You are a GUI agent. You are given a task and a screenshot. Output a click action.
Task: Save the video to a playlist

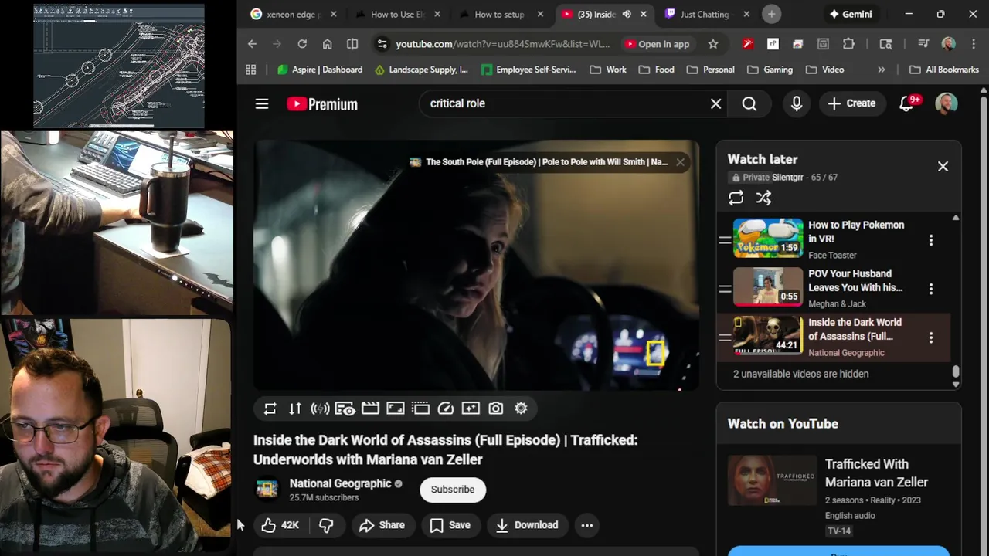point(450,525)
